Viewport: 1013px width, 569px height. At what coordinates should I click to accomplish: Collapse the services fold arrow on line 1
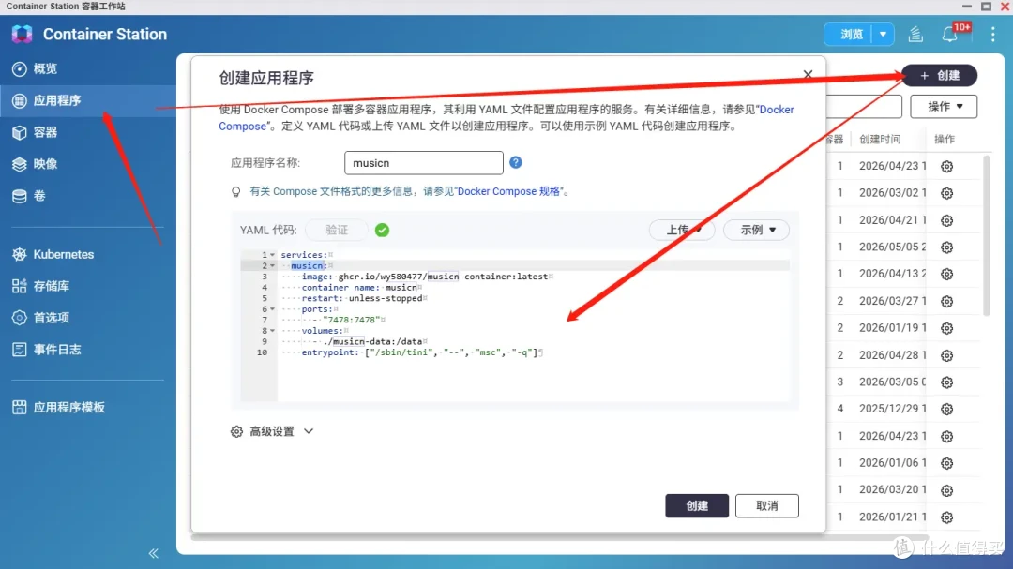tap(273, 255)
